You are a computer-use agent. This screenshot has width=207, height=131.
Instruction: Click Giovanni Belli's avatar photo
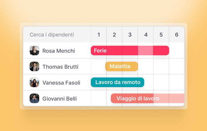tap(34, 99)
